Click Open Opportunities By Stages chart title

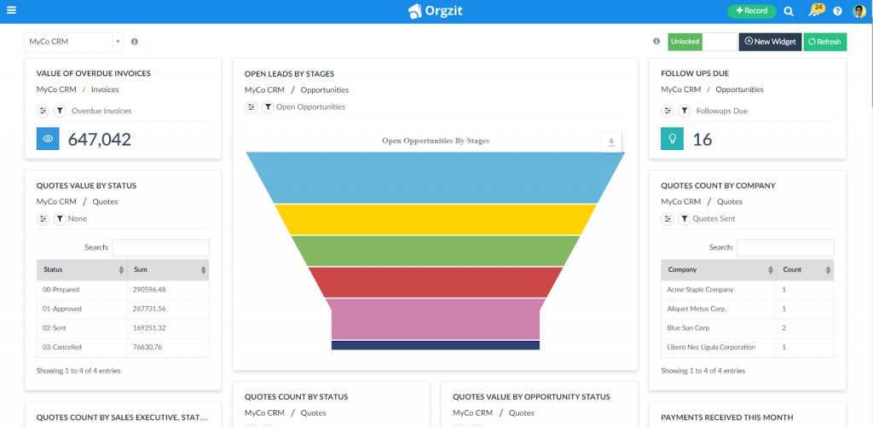click(436, 141)
